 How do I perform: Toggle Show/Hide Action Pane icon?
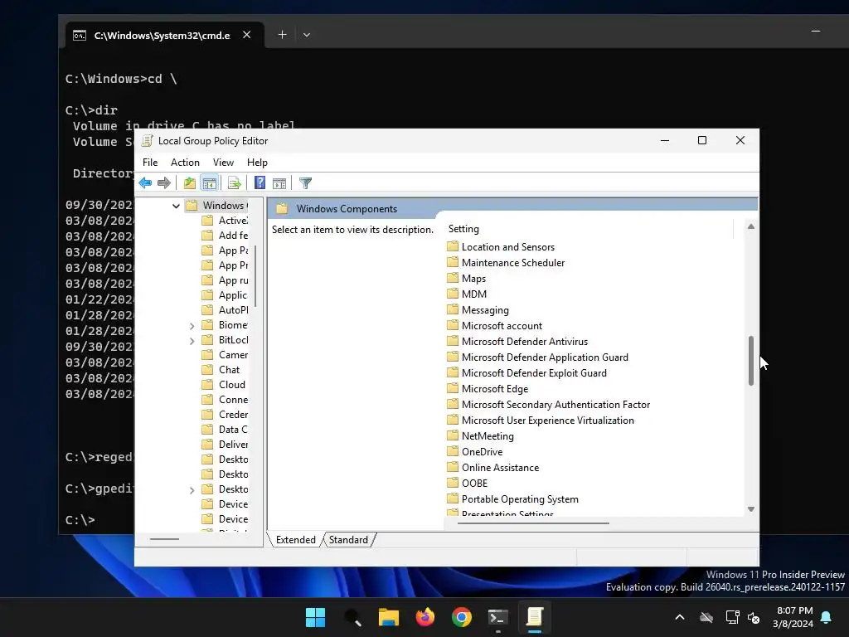(279, 183)
